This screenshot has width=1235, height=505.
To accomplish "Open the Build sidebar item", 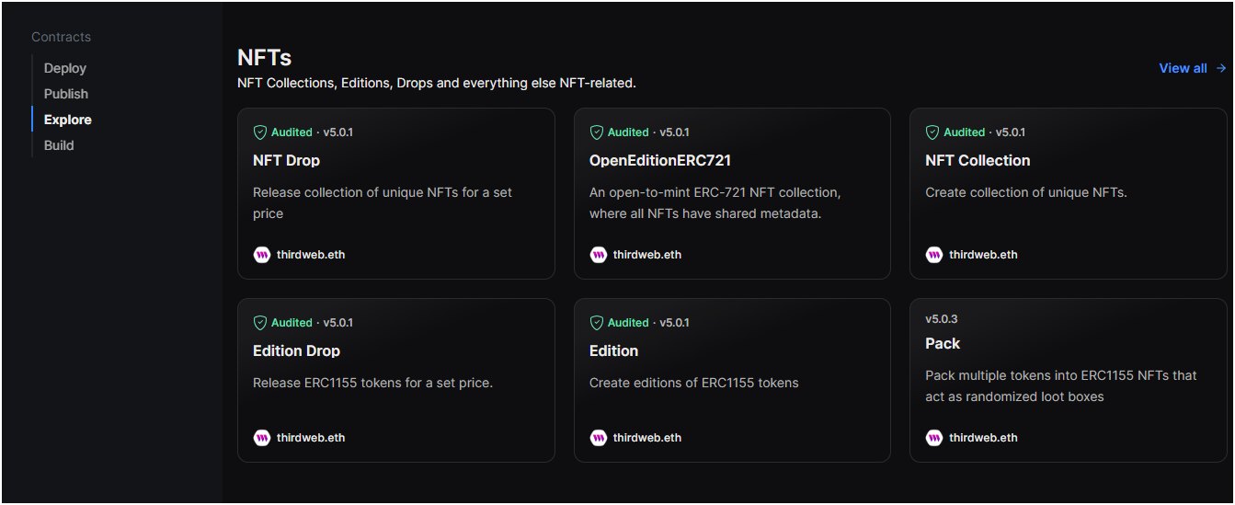I will [59, 145].
